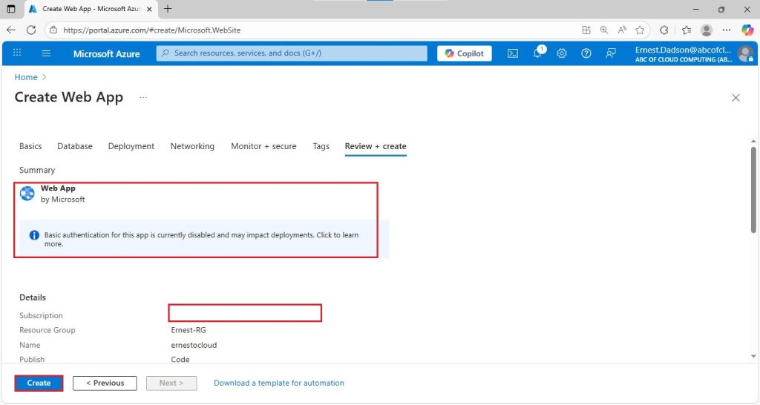Viewport: 760px width, 405px height.
Task: Click the split screen icon in address bar
Action: (586, 30)
